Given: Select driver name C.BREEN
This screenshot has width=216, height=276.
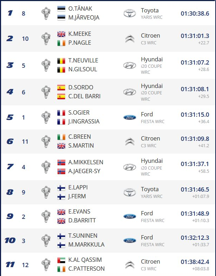Looking at the screenshot, I should pos(80,137).
